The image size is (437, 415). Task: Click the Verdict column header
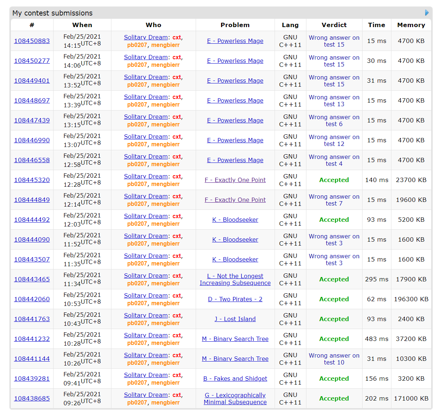pos(334,25)
